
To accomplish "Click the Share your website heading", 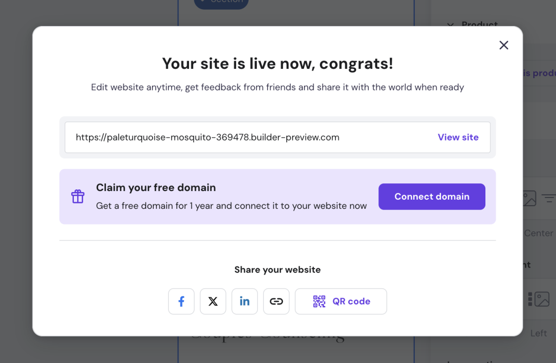I will 277,269.
